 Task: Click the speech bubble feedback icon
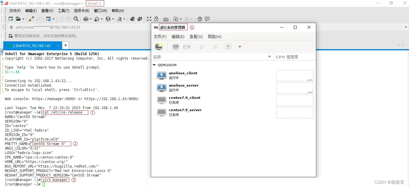tap(207, 19)
